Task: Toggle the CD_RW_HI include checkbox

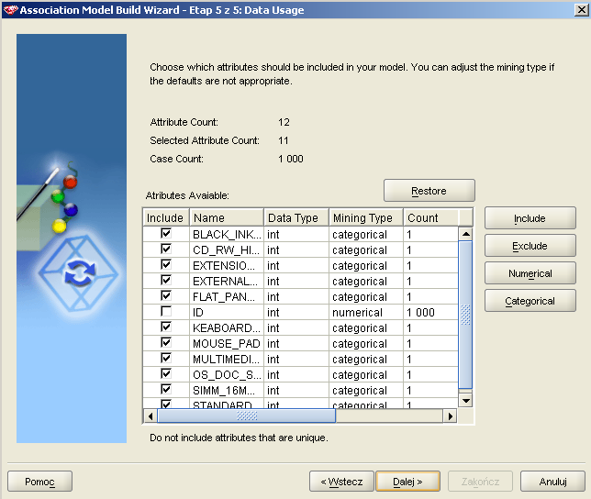Action: tap(166, 249)
